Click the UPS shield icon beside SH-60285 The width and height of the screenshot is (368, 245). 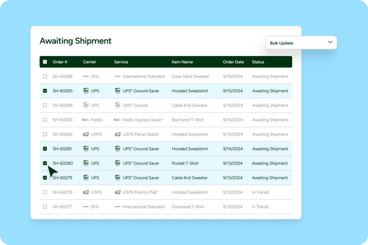pos(86,91)
